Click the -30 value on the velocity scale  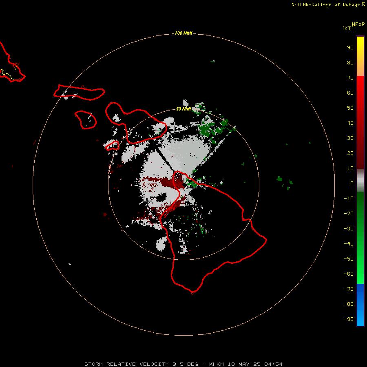point(349,229)
